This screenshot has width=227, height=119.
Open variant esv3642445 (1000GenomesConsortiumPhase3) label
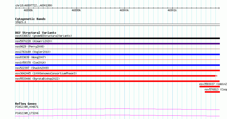pyautogui.click(x=46, y=73)
